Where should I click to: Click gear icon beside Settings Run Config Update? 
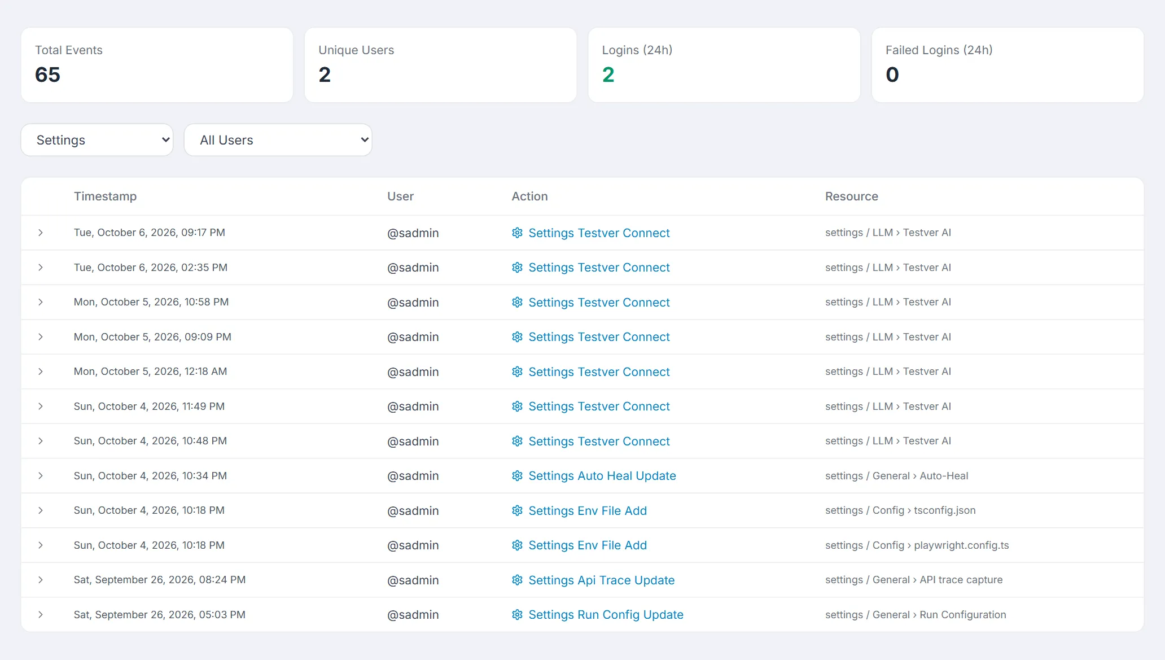(517, 615)
